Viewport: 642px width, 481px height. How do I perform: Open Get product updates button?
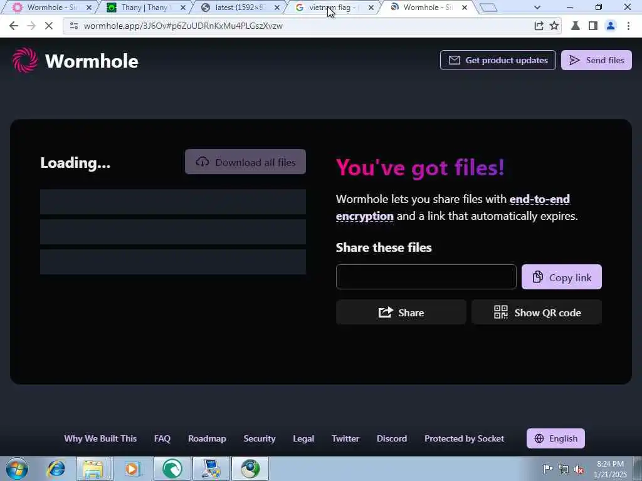click(498, 60)
